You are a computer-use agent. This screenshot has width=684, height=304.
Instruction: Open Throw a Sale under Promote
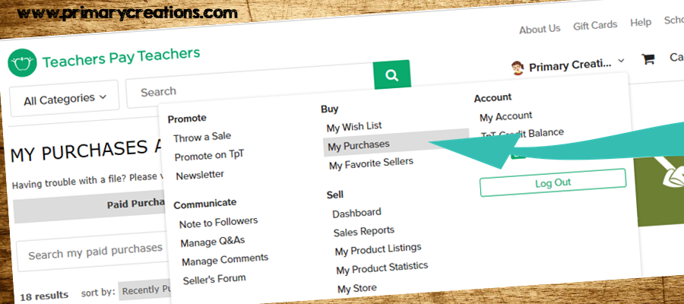[x=202, y=137]
